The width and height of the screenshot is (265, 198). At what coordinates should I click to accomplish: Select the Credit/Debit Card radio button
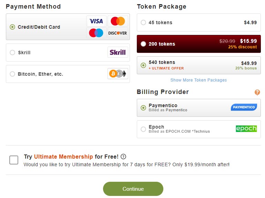point(12,27)
